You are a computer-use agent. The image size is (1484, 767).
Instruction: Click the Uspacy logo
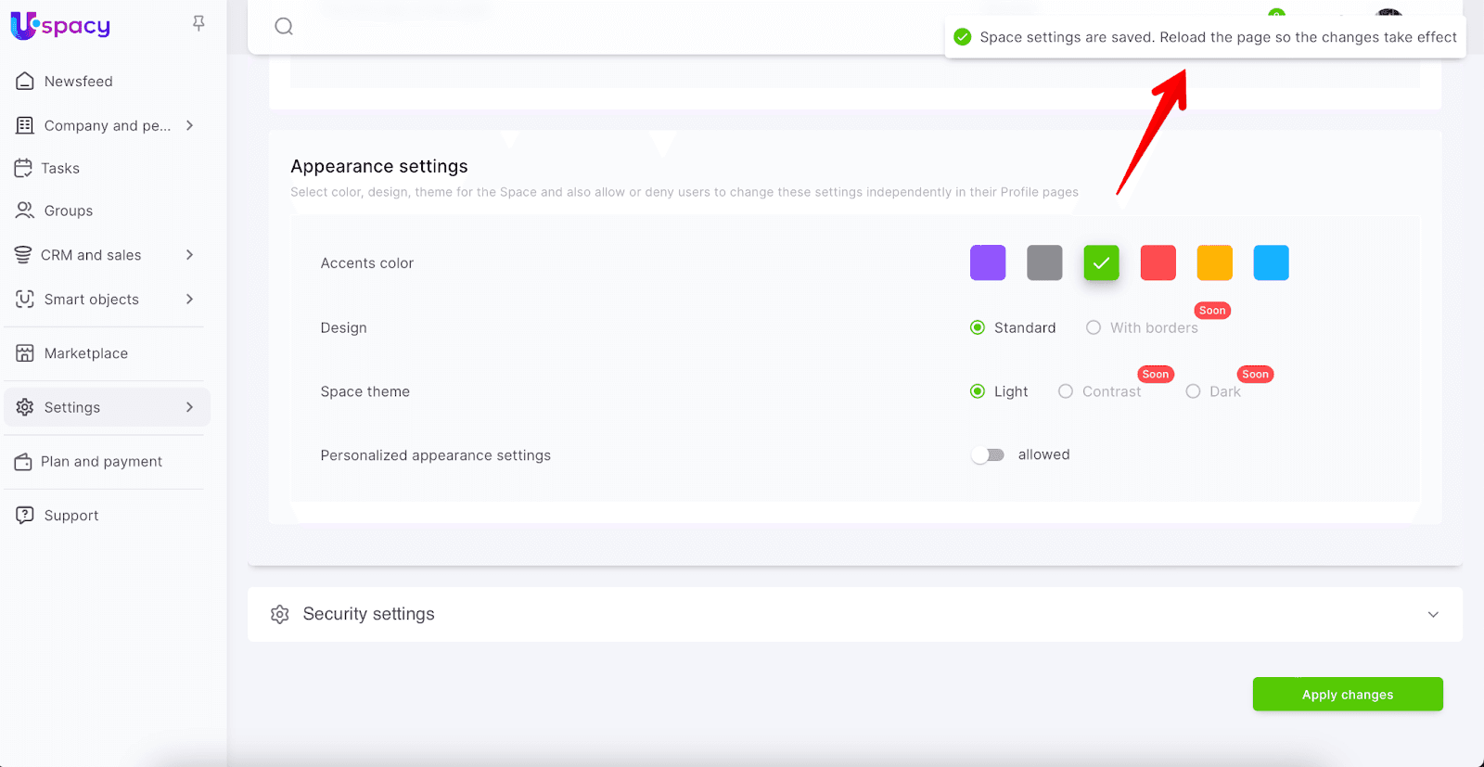60,26
